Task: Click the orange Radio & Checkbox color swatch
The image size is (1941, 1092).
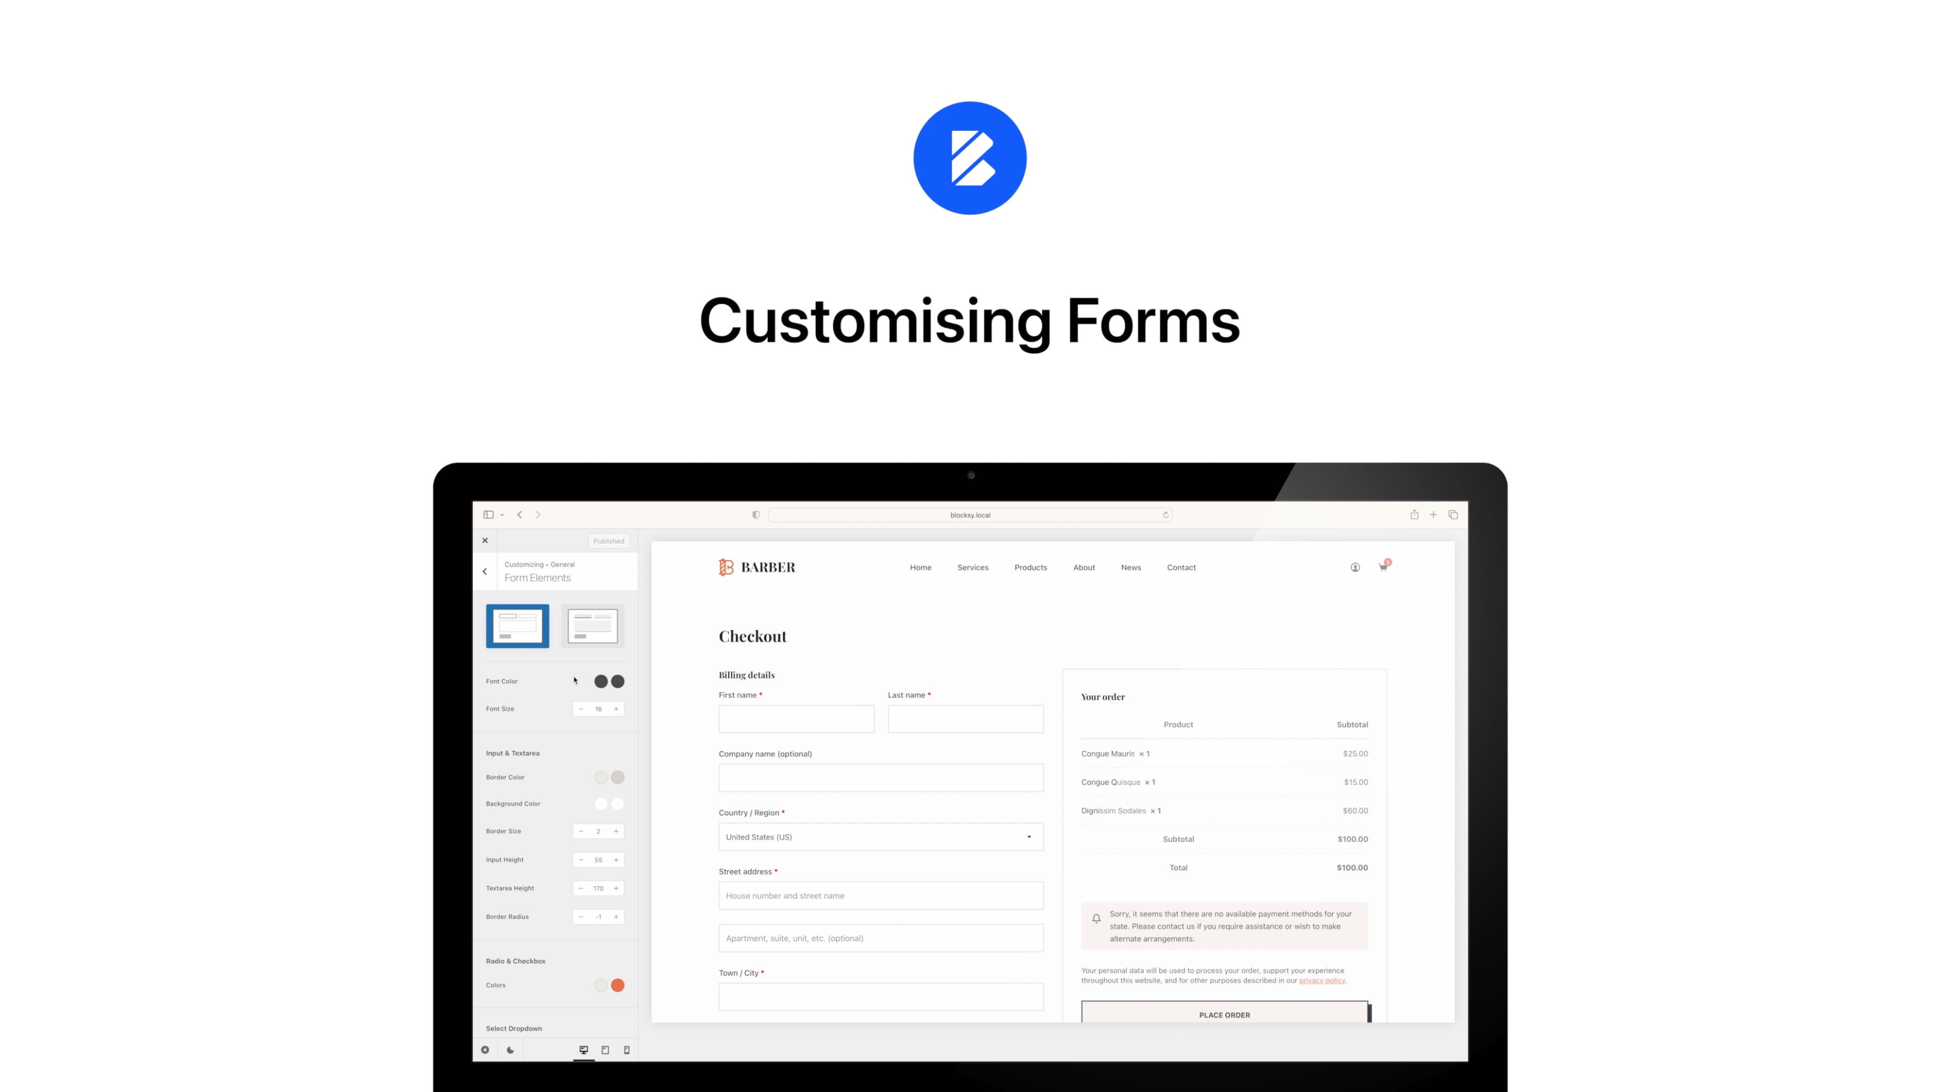Action: (617, 985)
